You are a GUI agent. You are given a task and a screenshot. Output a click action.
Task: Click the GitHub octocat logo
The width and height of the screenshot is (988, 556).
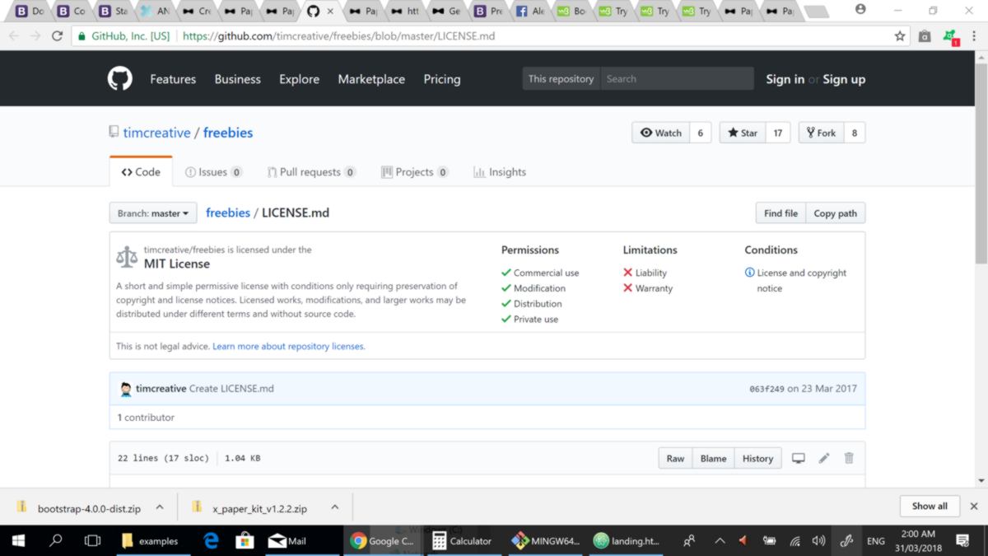click(x=120, y=79)
